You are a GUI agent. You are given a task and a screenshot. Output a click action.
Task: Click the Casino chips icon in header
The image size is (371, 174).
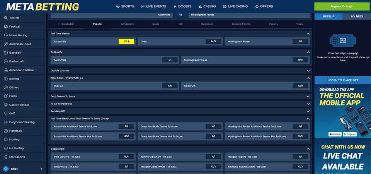coord(200,7)
